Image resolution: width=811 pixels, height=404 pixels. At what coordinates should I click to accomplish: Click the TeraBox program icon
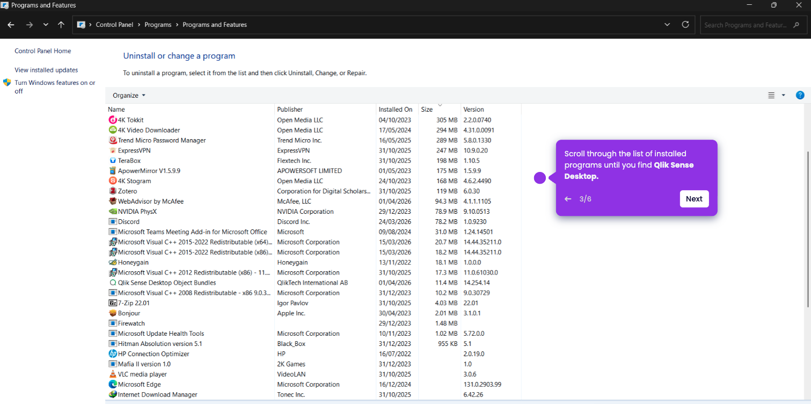click(113, 161)
